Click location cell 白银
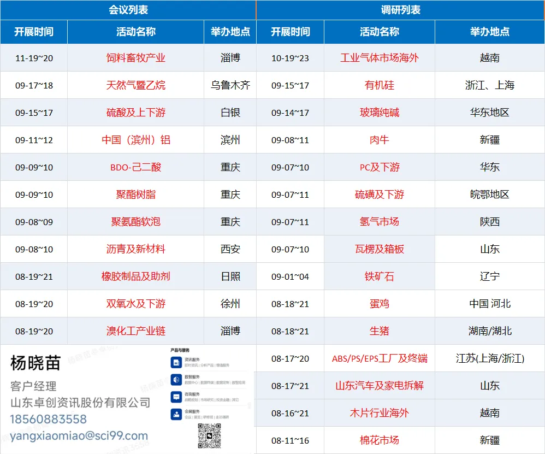Image resolution: width=545 pixels, height=454 pixels. click(x=230, y=113)
